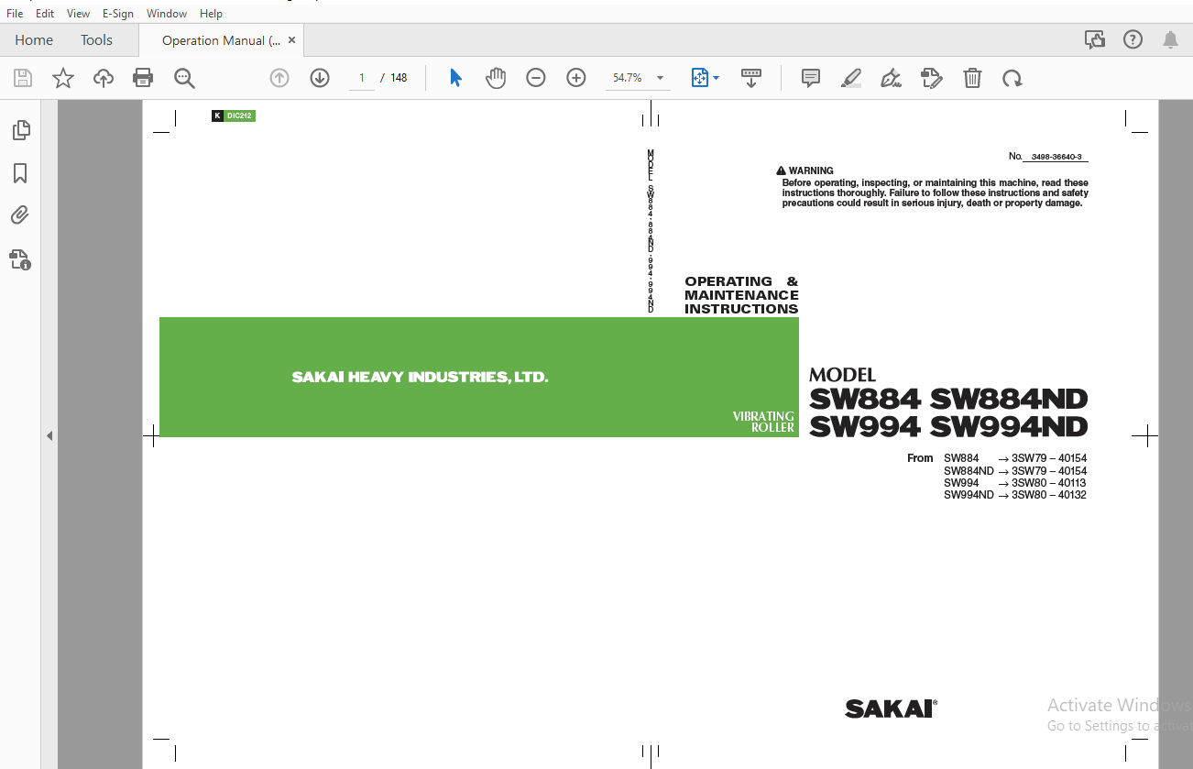Click the WARNING heading text
This screenshot has height=769, width=1193.
(x=811, y=170)
